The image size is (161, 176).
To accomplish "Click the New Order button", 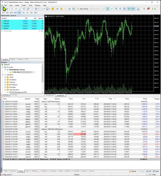I will [x=95, y=9].
